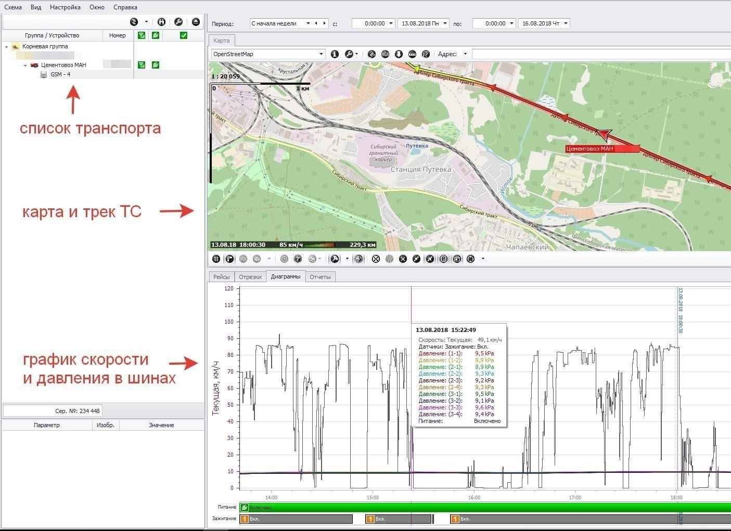The height and width of the screenshot is (531, 731).
Task: Click the Изобр. column header
Action: pyautogui.click(x=106, y=425)
